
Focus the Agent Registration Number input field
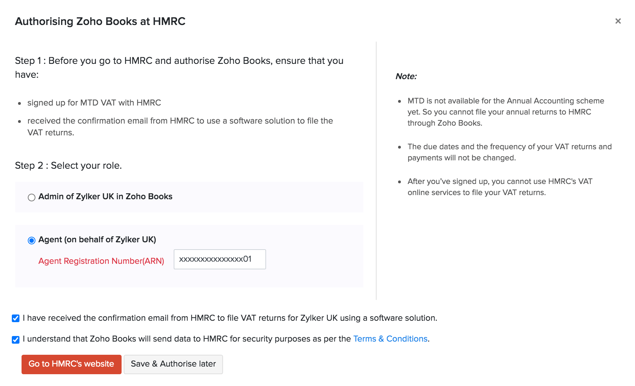220,259
